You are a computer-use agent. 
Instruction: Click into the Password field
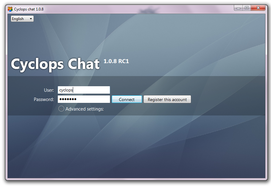click(x=92, y=99)
